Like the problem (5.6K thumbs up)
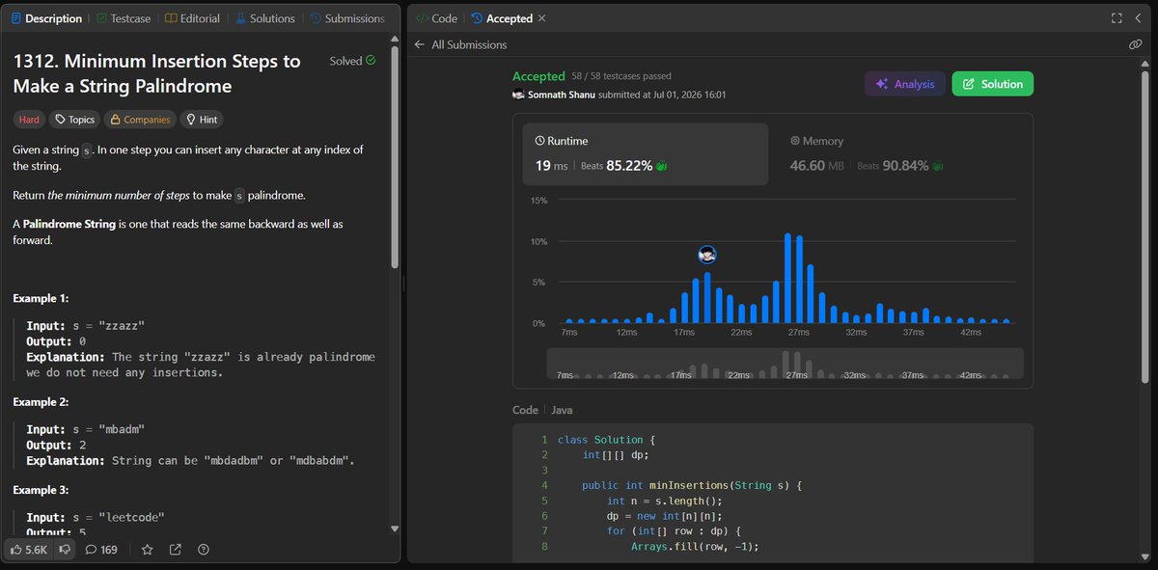 (29, 550)
